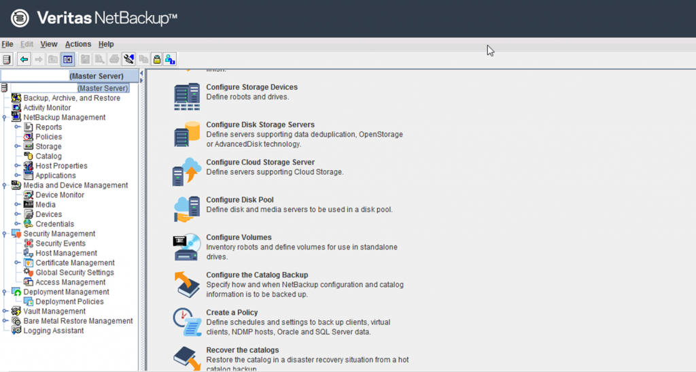The height and width of the screenshot is (372, 696).
Task: Expand the Credentials tree node
Action: (17, 224)
